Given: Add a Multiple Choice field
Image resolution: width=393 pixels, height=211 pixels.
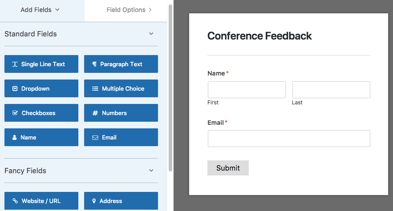Looking at the screenshot, I should (121, 88).
